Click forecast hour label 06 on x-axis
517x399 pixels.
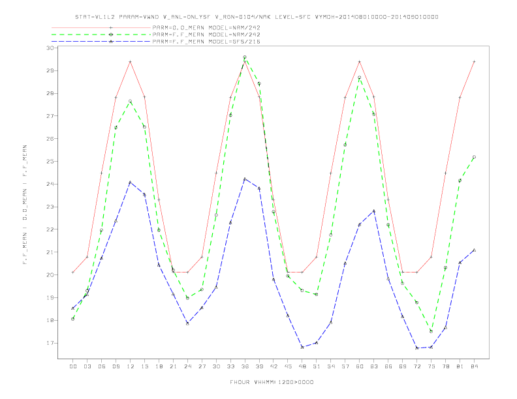102,366
